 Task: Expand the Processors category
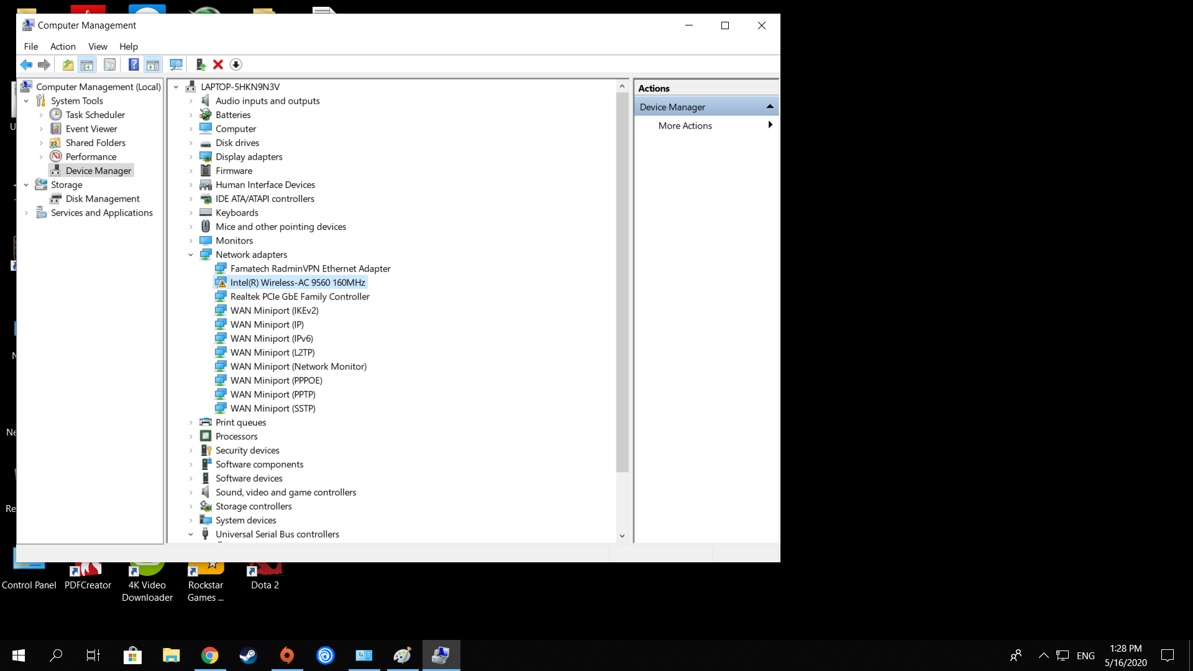(x=191, y=437)
